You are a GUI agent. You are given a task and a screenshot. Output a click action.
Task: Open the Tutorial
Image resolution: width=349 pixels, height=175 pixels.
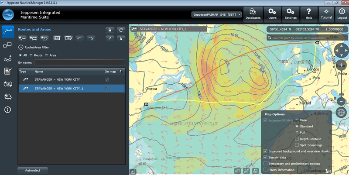326,14
